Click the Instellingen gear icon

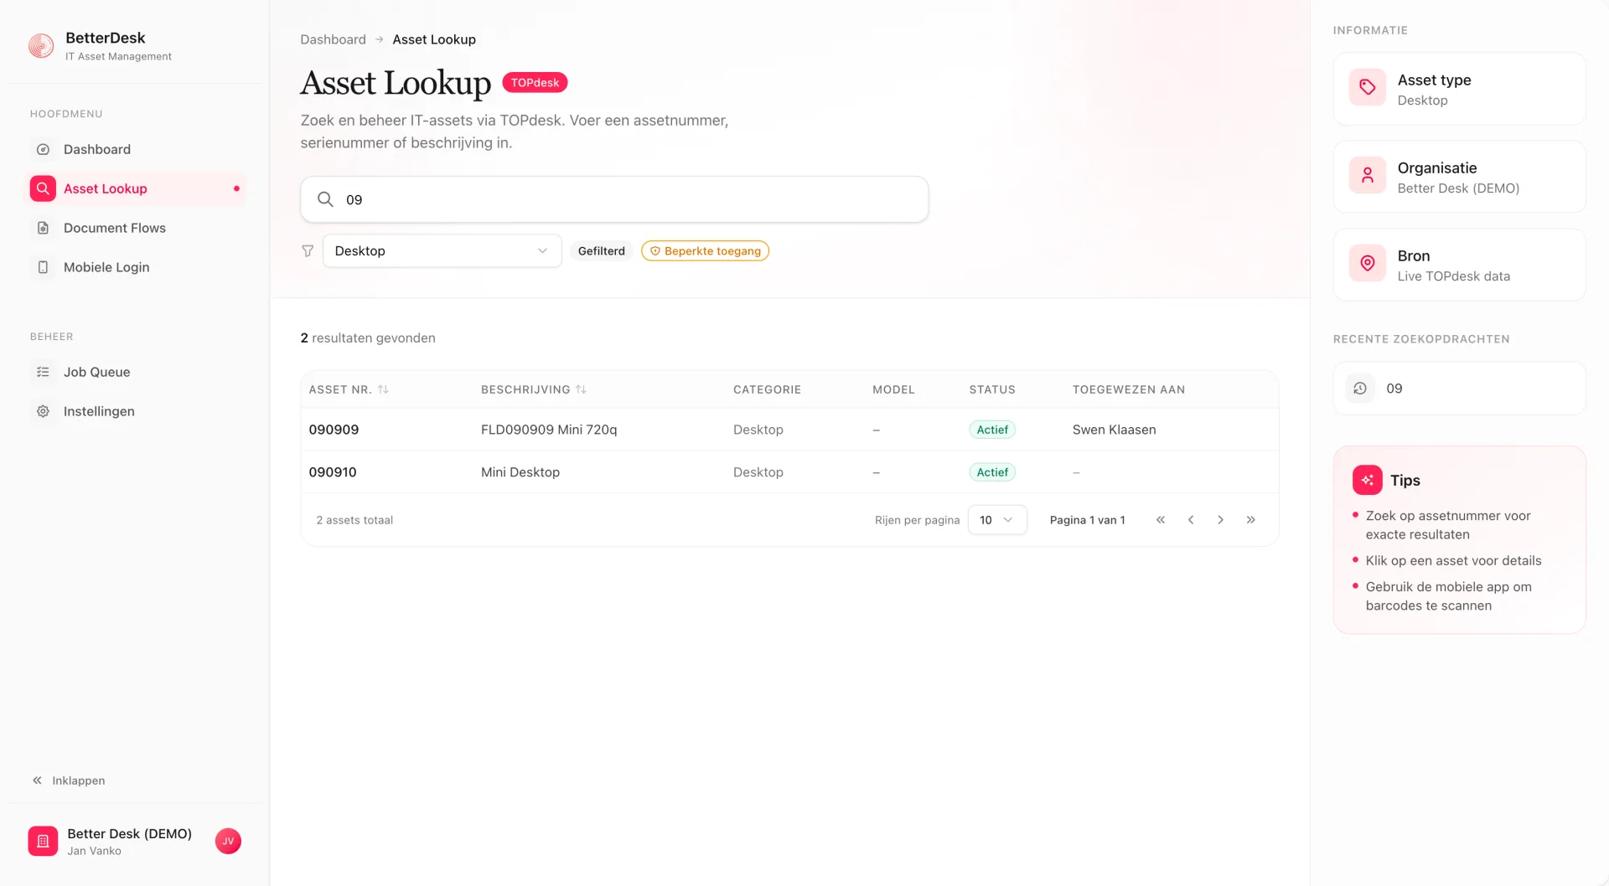(x=43, y=410)
